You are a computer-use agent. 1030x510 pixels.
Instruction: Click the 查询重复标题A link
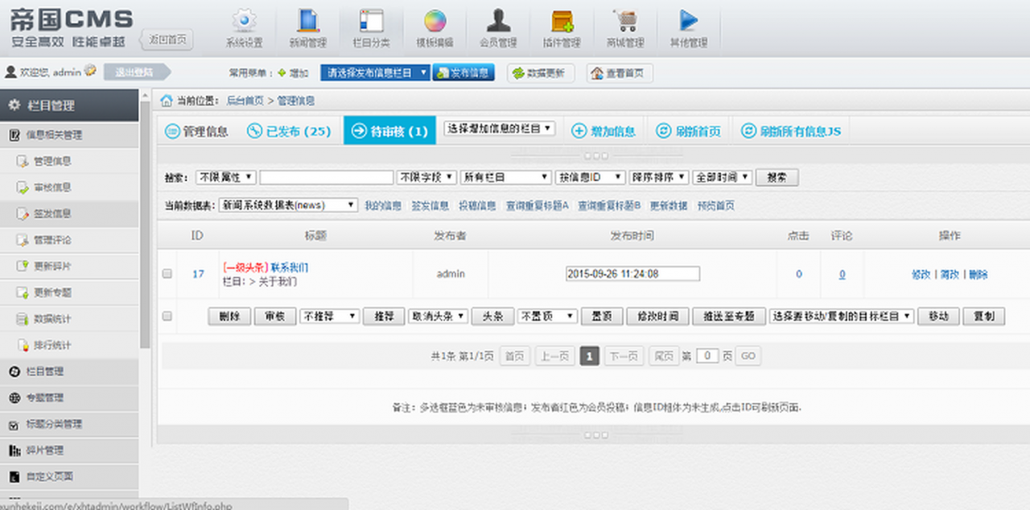(537, 205)
